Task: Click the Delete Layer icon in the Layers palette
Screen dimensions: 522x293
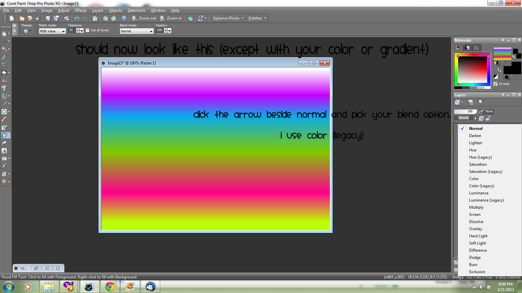Action: click(470, 102)
